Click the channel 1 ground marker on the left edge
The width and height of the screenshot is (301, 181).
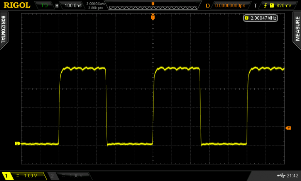17,143
